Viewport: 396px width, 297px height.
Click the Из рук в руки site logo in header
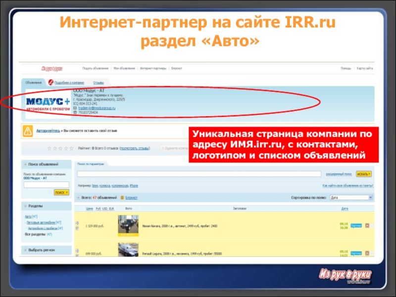pyautogui.click(x=52, y=68)
